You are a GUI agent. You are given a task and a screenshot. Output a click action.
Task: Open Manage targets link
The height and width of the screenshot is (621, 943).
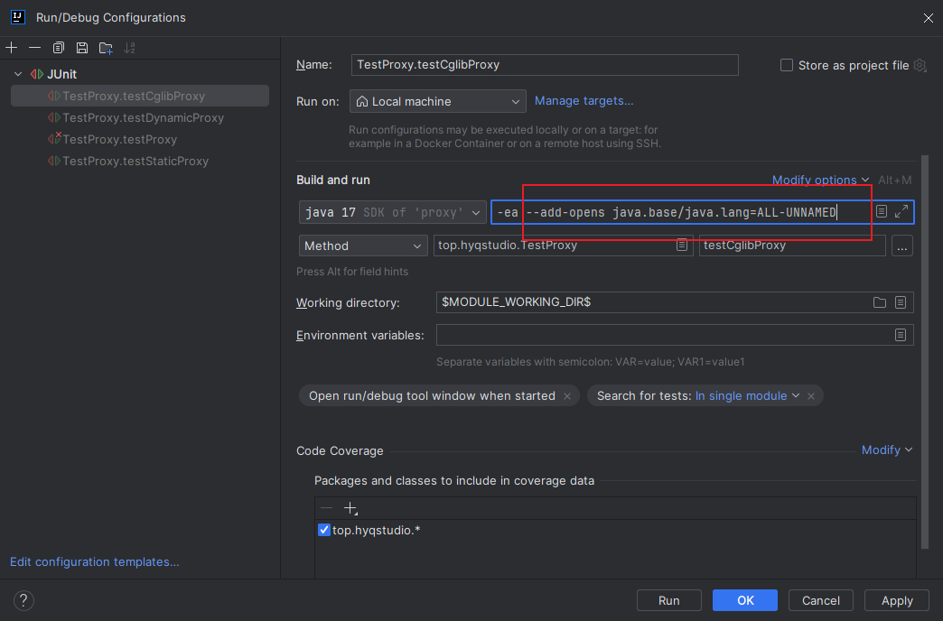pyautogui.click(x=584, y=101)
